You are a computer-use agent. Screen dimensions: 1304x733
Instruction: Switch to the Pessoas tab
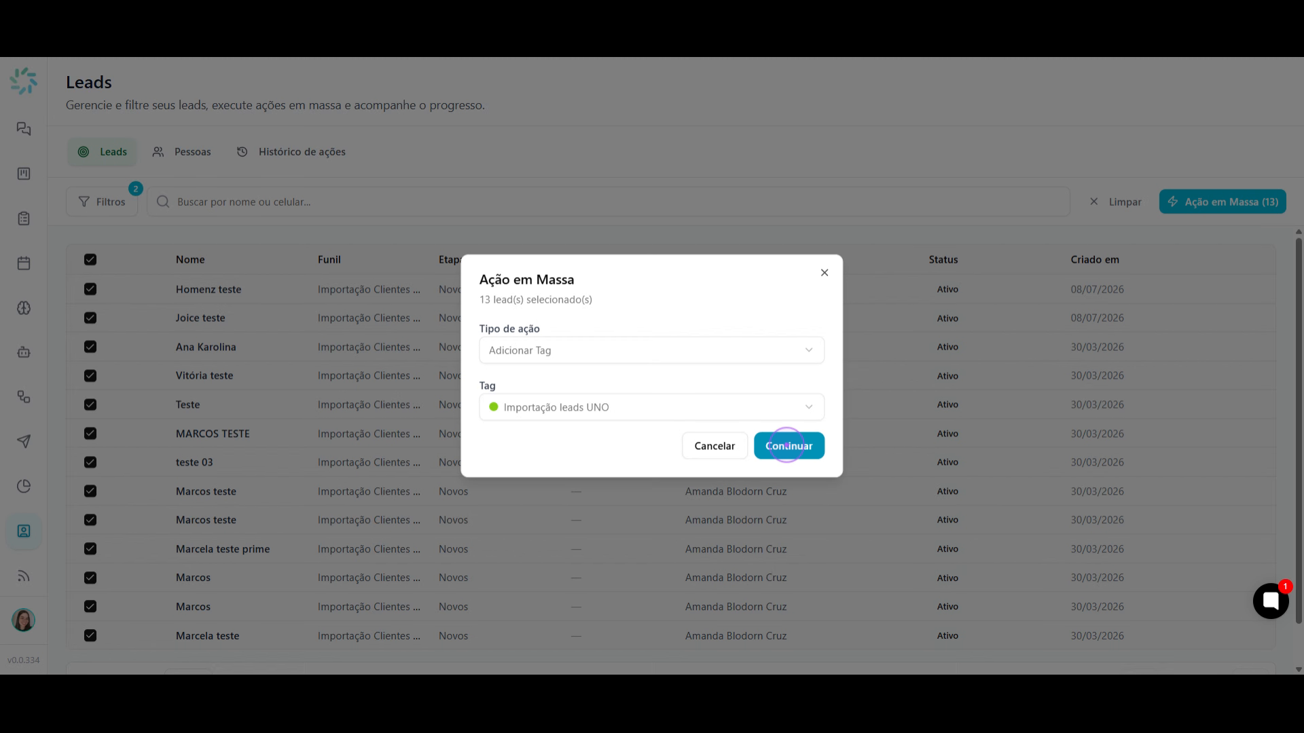click(181, 152)
